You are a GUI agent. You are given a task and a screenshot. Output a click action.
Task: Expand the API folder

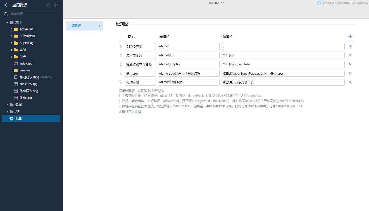(x=7, y=112)
